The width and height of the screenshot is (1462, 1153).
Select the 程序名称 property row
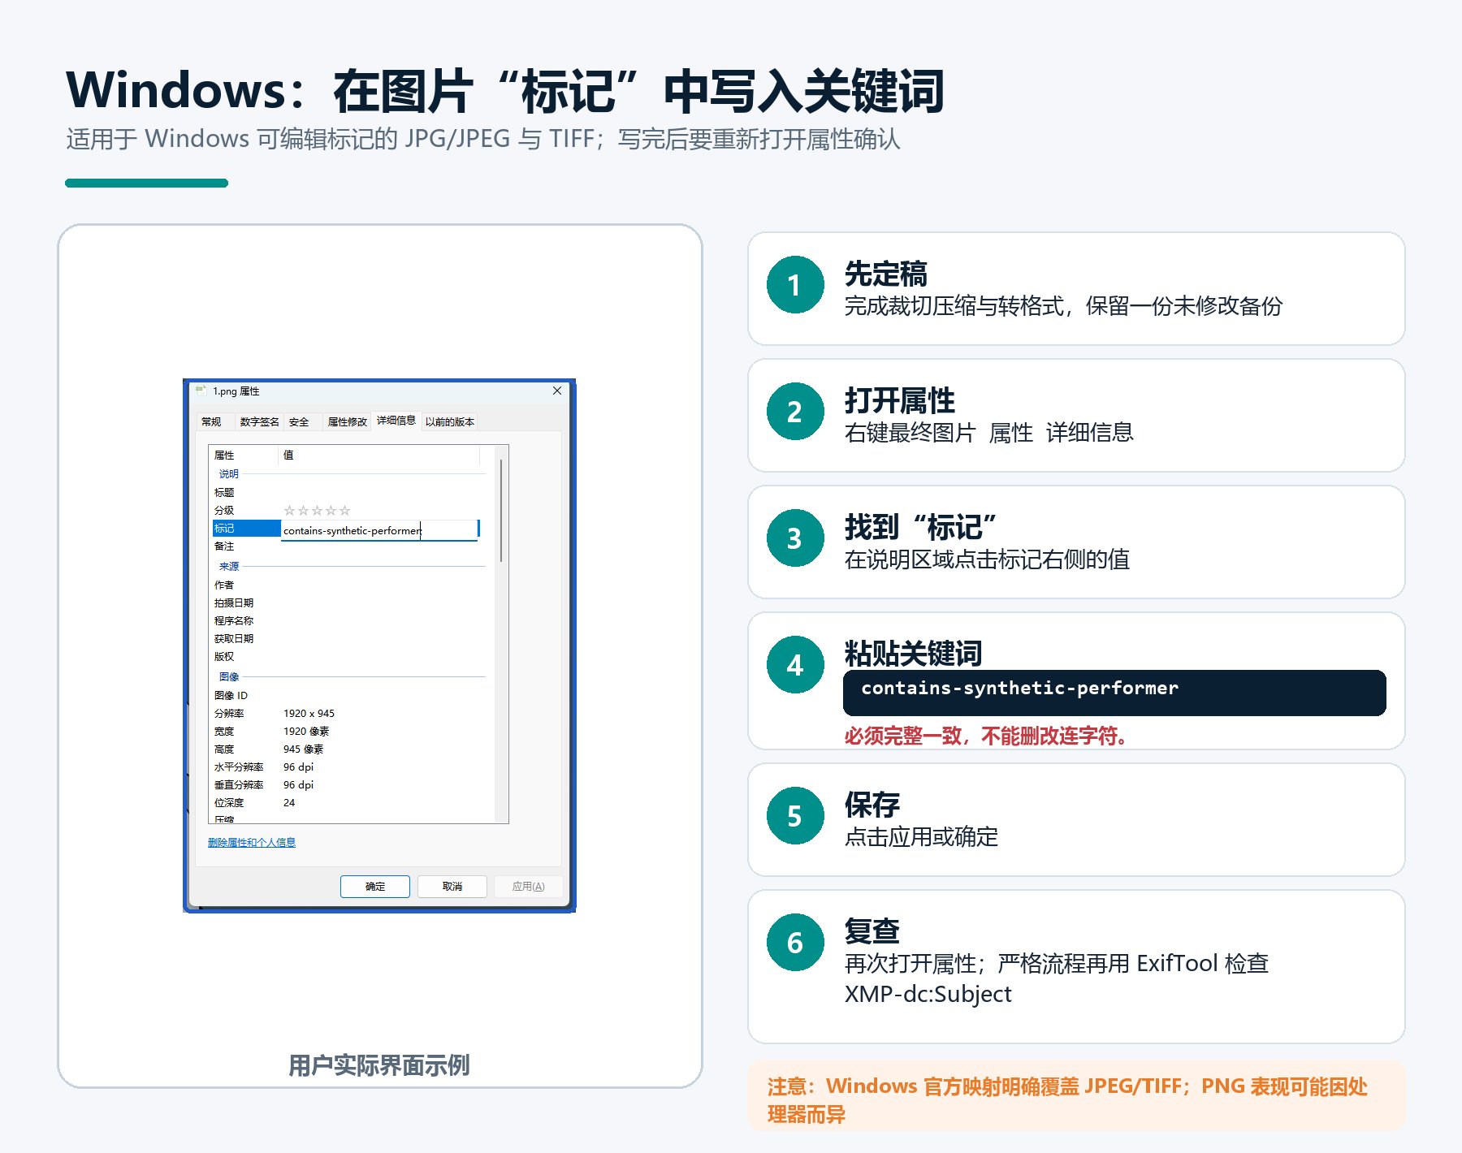pos(234,621)
